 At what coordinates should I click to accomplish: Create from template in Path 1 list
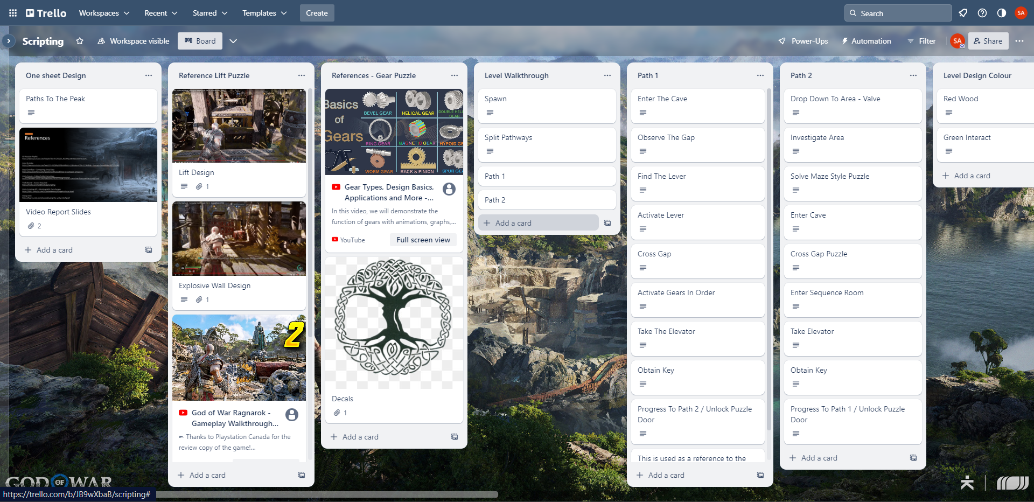(760, 475)
